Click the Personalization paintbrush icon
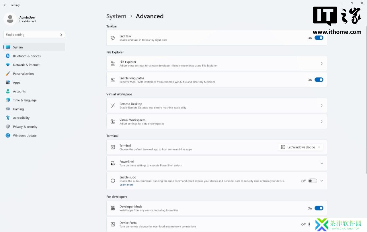 (x=8, y=74)
